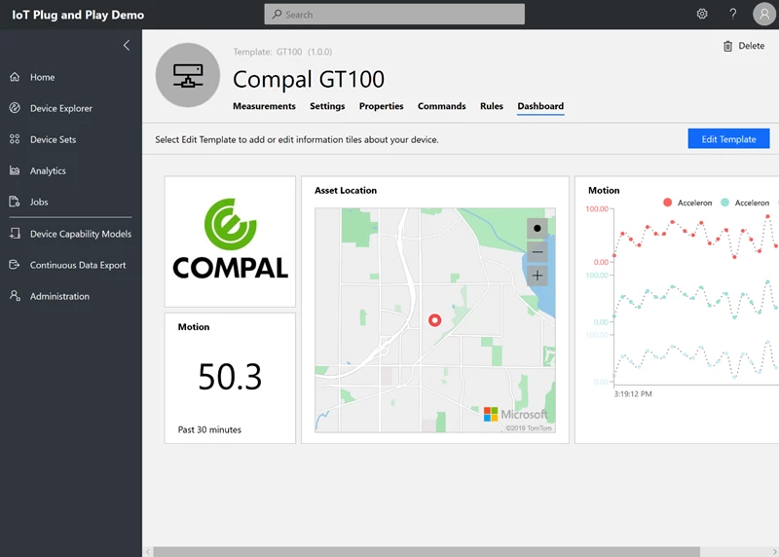Click the Template GT100 text
Viewport: 779px width, 557px height.
pyautogui.click(x=282, y=52)
